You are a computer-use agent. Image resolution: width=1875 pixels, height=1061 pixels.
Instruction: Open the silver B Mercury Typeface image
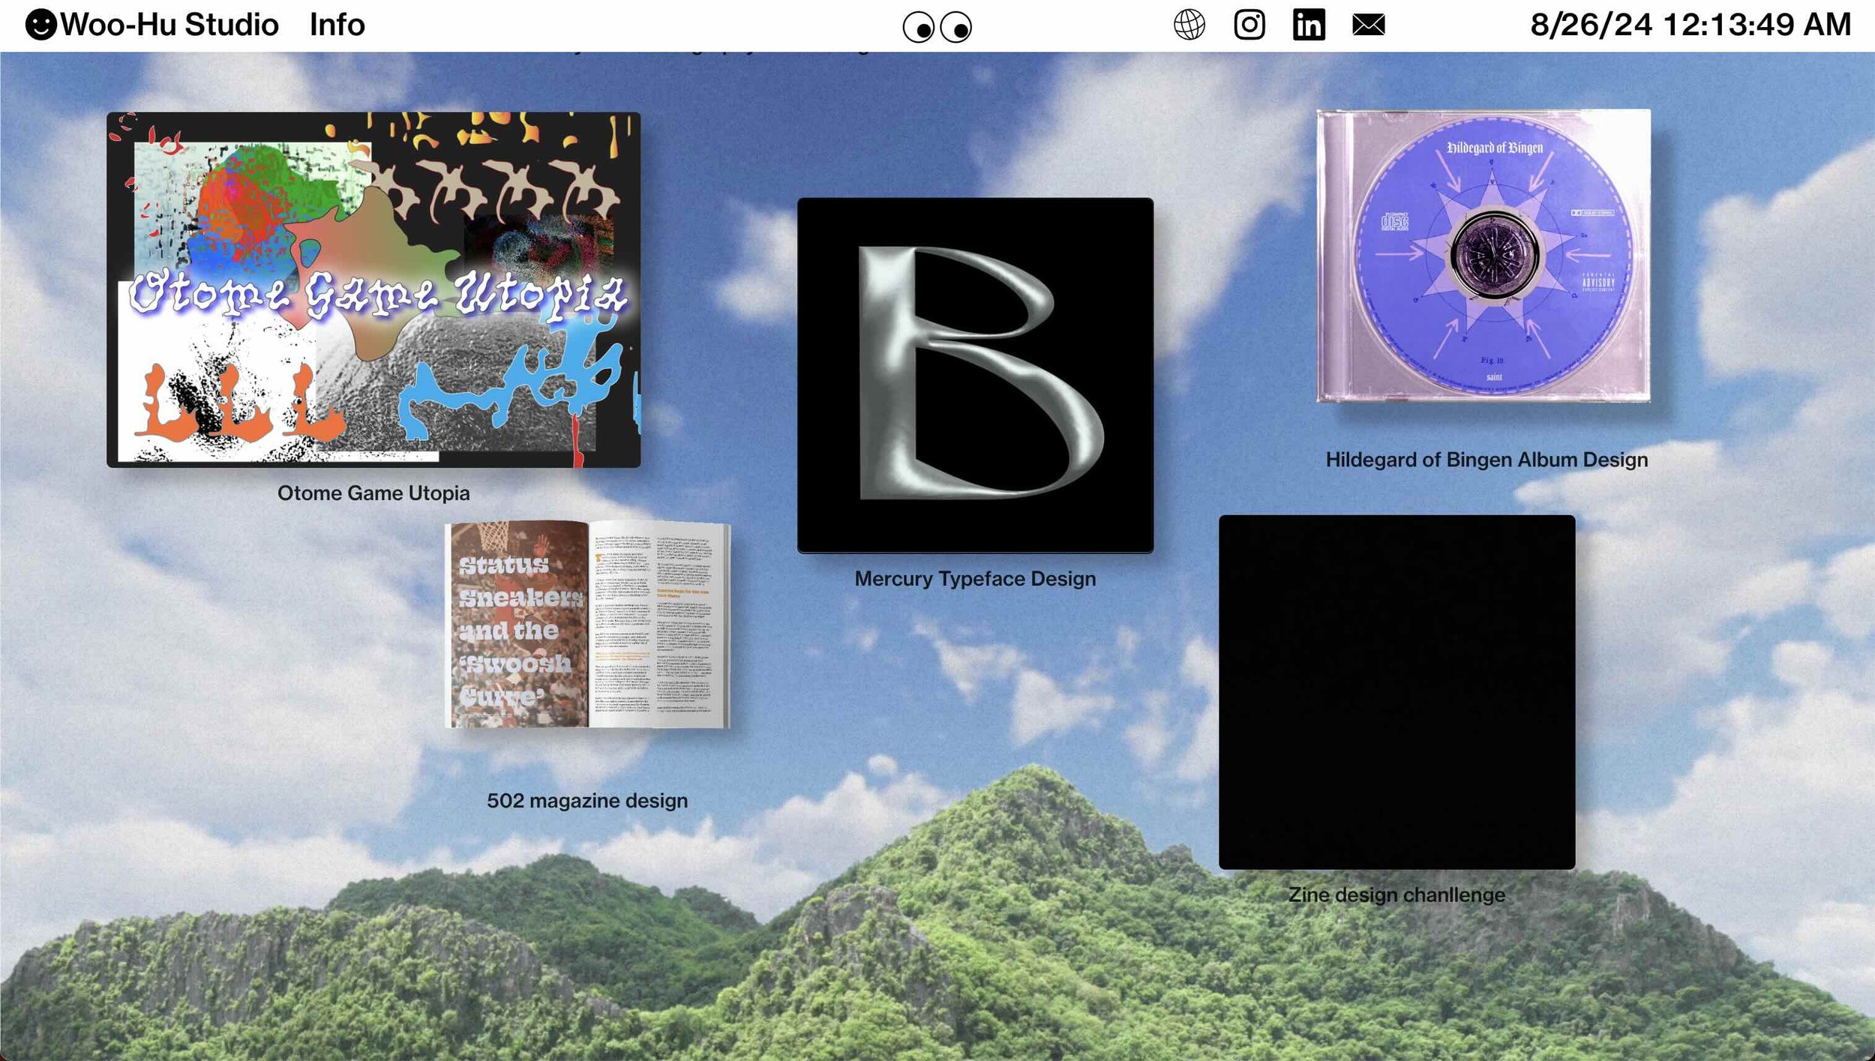(975, 376)
